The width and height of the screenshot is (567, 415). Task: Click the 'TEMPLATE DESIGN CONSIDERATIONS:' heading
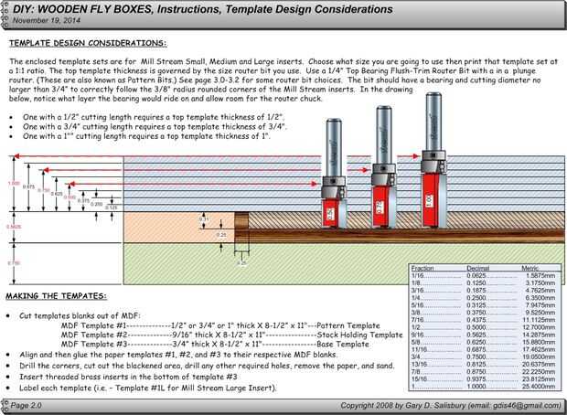tap(88, 43)
